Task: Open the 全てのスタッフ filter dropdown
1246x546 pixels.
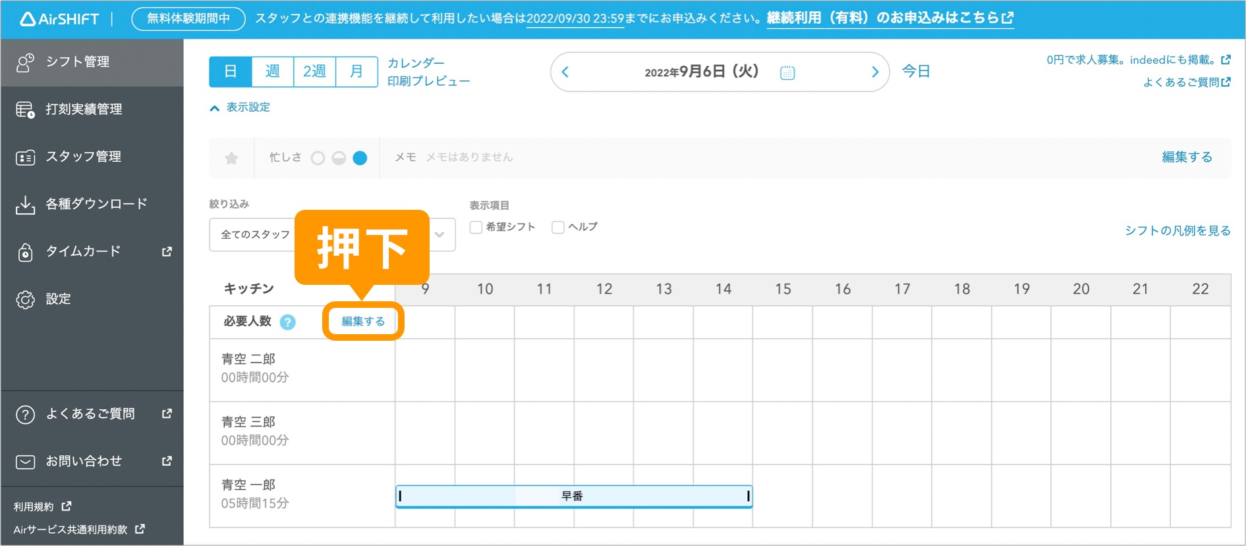Action: (332, 234)
